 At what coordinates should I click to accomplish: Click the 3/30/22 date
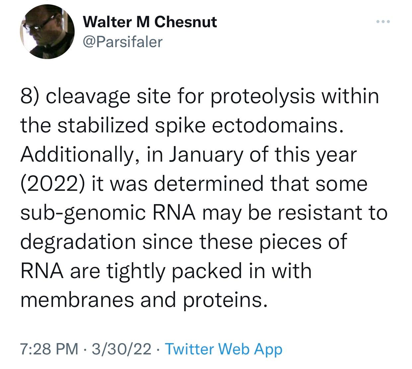coord(121,349)
